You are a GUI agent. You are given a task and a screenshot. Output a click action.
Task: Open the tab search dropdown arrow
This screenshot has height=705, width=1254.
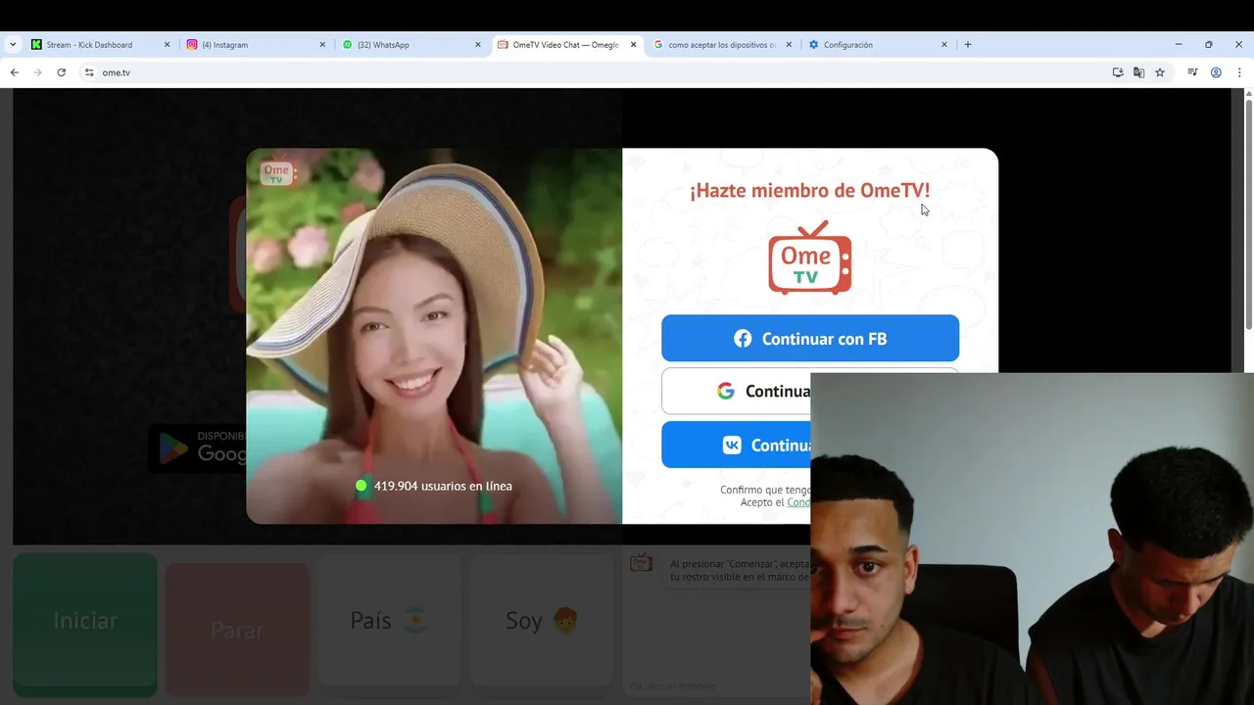click(13, 44)
